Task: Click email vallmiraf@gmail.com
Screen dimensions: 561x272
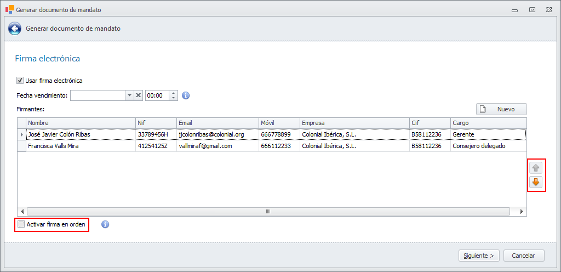Action: [x=217, y=146]
